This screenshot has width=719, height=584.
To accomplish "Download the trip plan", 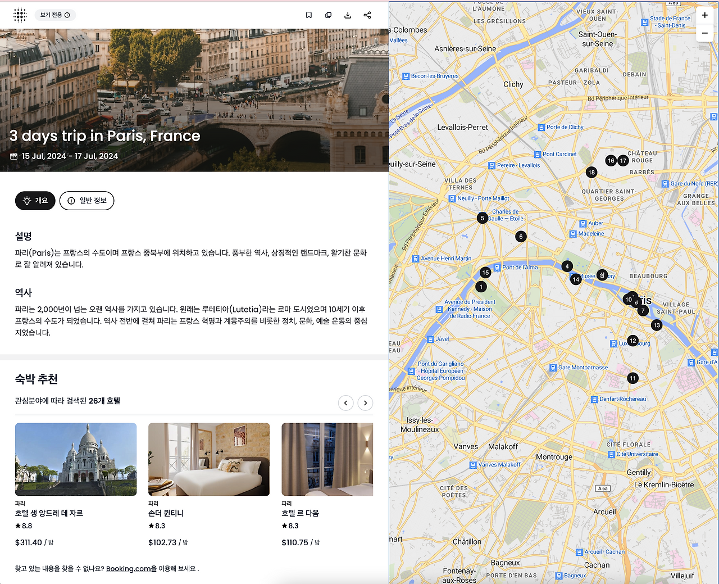I will [348, 15].
